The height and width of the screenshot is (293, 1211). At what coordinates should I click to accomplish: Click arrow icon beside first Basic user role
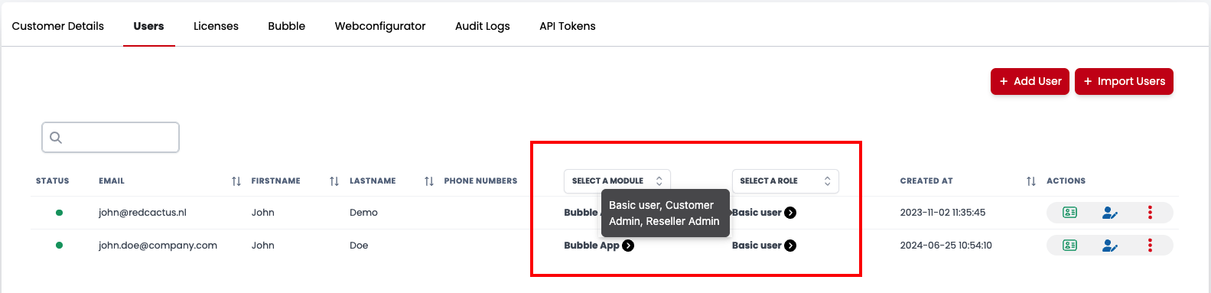pos(790,213)
